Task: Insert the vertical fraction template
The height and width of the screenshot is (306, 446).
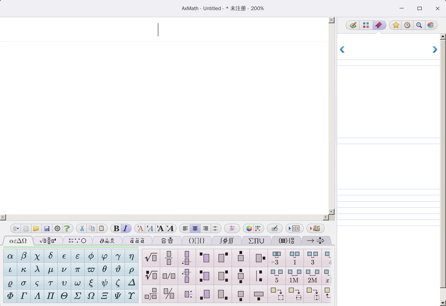Action: pos(169,258)
